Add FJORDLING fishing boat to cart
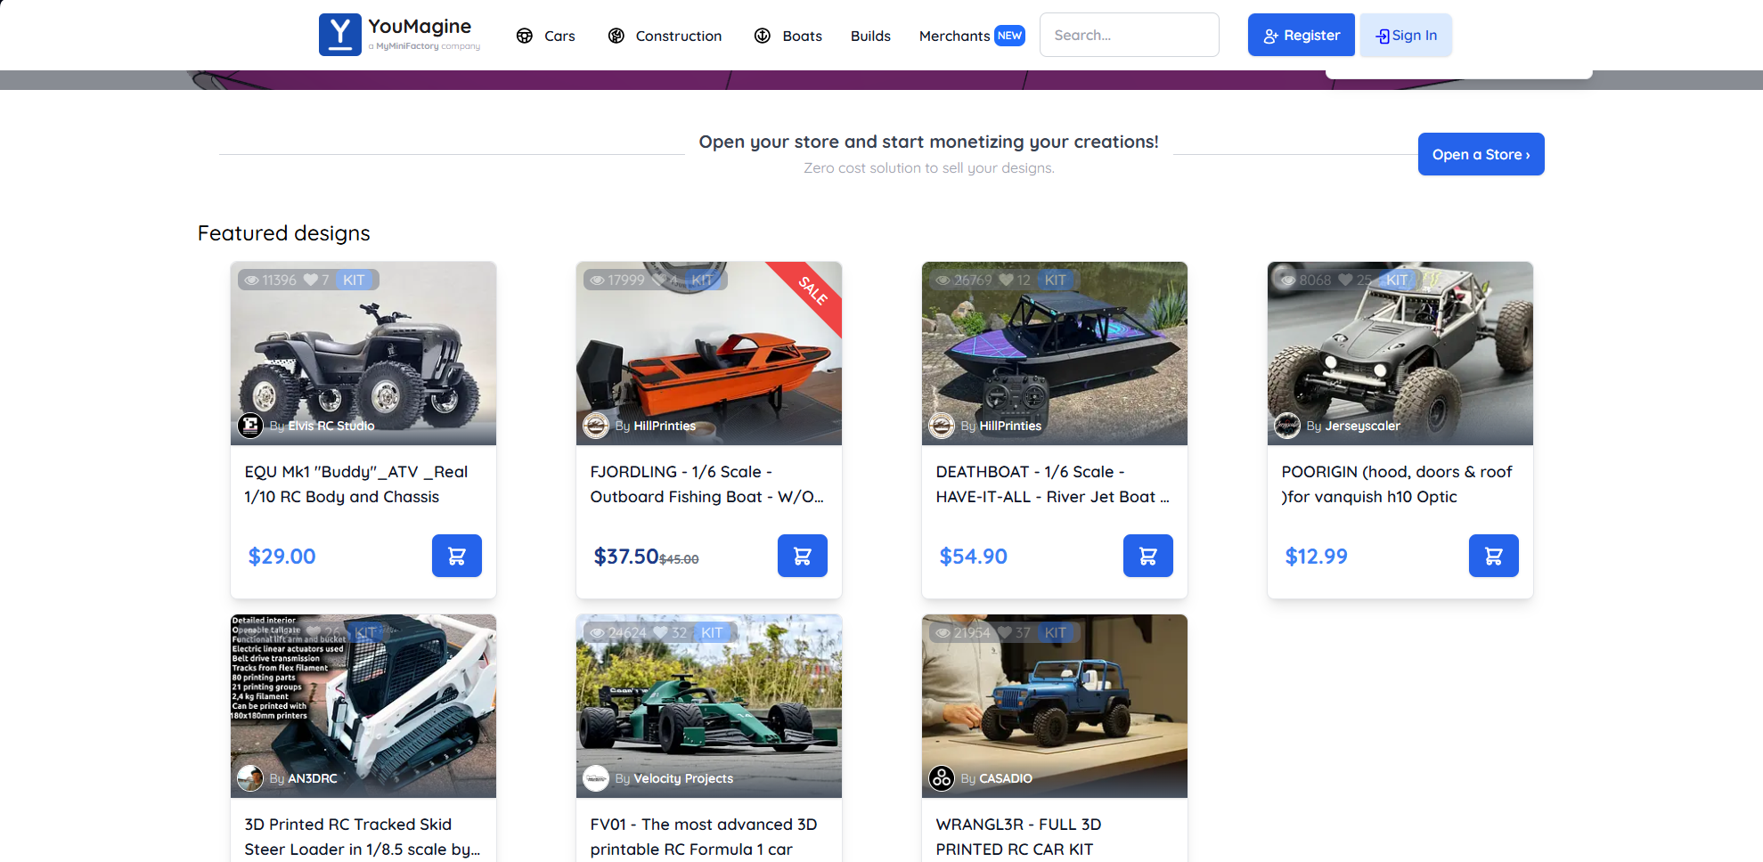This screenshot has height=862, width=1763. click(x=802, y=556)
